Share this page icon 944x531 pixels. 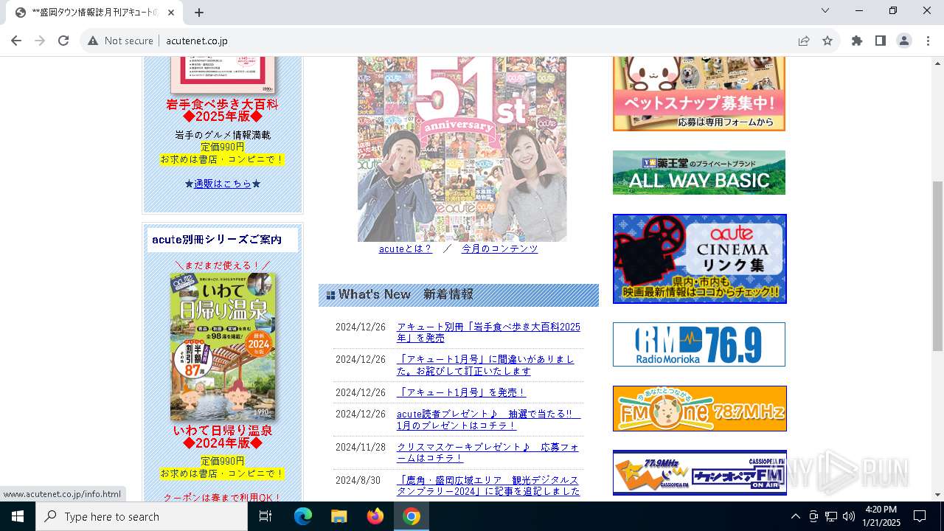click(804, 41)
